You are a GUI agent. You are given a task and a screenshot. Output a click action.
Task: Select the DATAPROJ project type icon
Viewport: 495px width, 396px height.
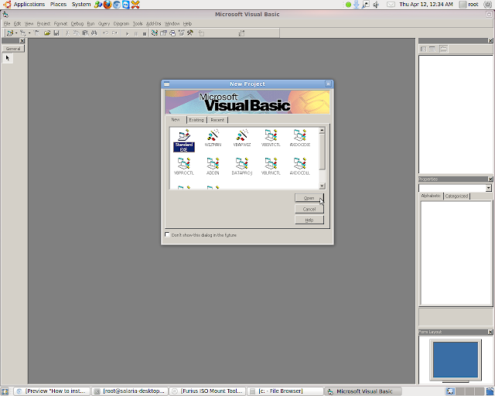tap(242, 166)
